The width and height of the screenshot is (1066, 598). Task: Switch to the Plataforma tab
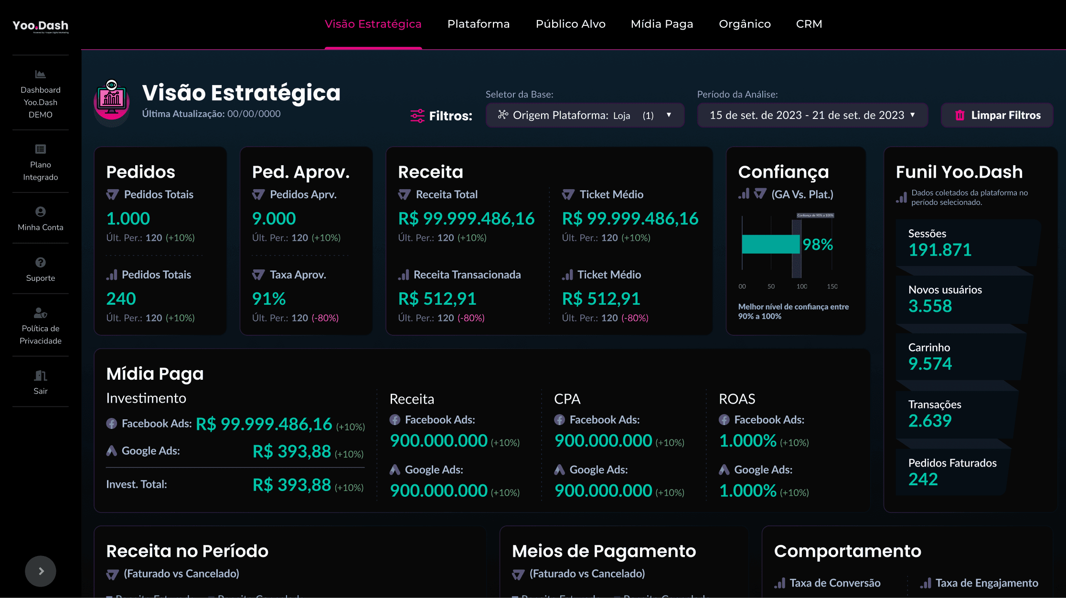tap(479, 24)
